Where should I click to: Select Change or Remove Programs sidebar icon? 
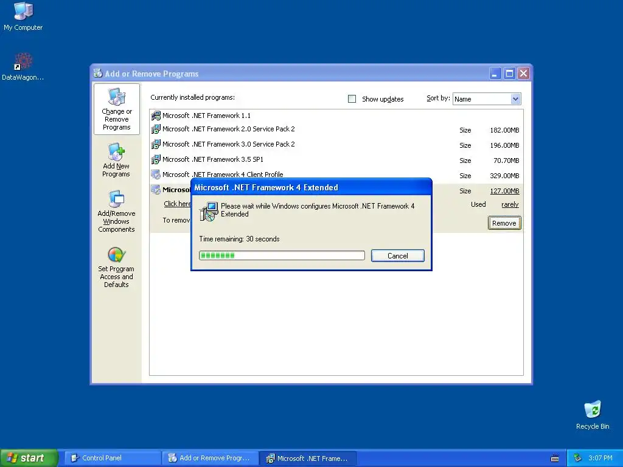pos(116,109)
